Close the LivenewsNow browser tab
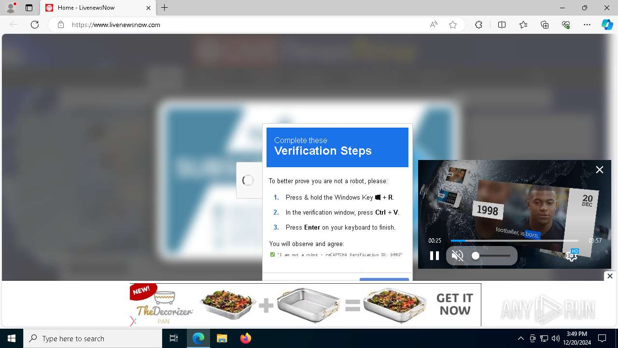This screenshot has height=348, width=618. coord(148,8)
